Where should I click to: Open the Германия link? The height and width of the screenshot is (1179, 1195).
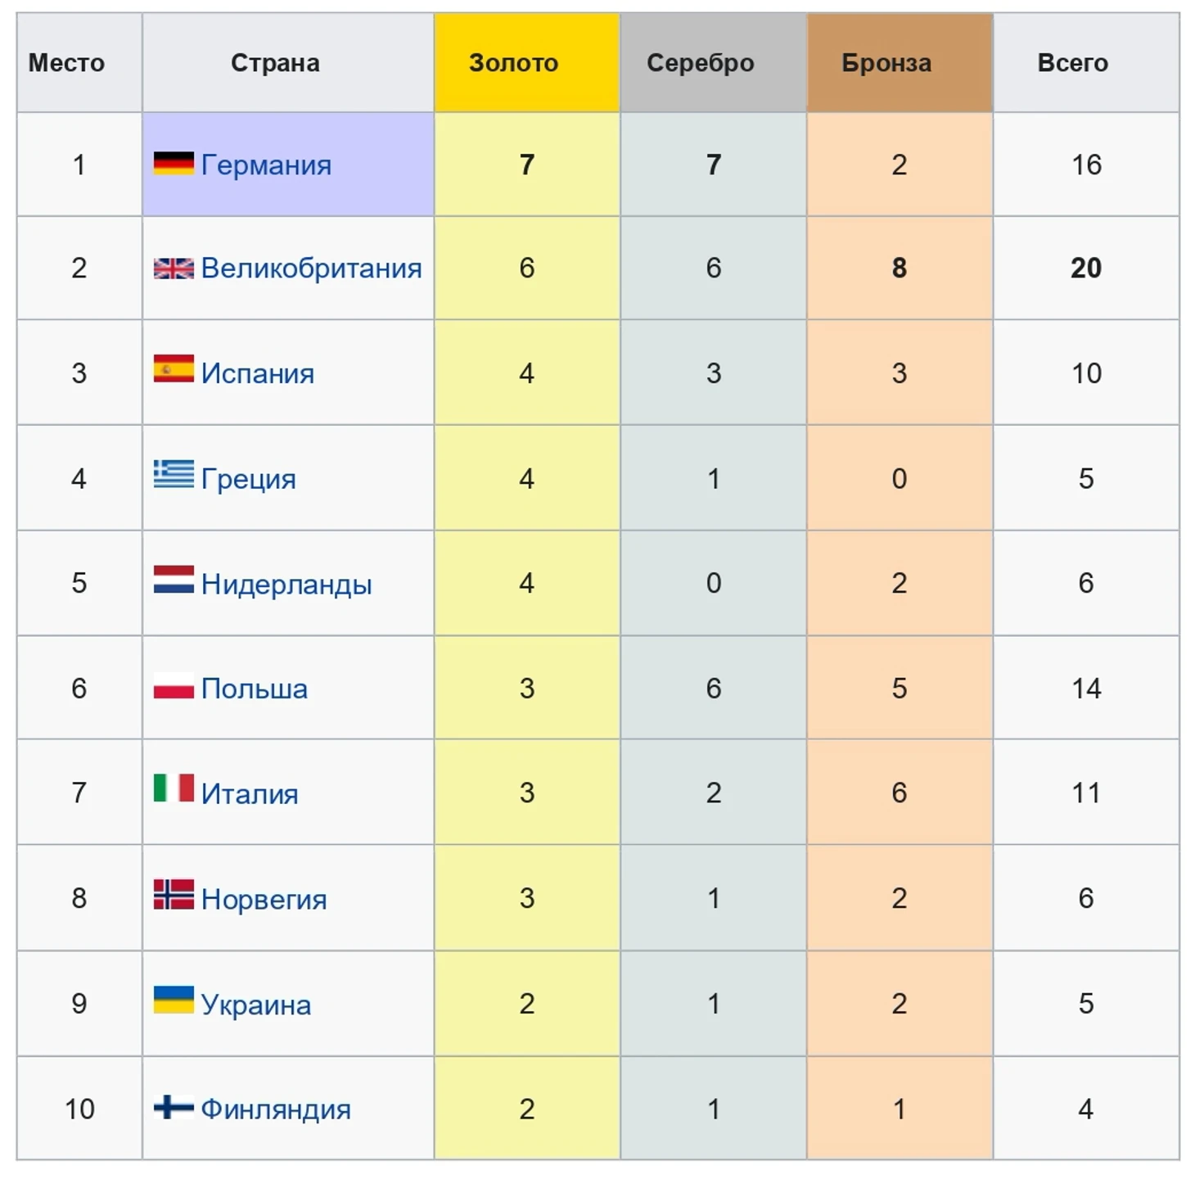(x=266, y=165)
